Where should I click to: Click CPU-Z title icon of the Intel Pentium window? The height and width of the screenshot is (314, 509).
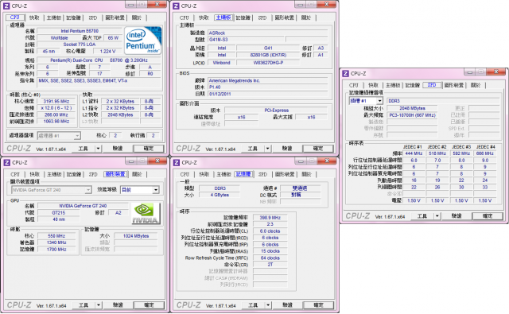coord(6,6)
